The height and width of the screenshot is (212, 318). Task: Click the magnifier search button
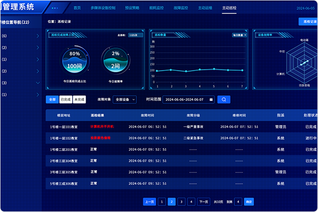point(224,99)
